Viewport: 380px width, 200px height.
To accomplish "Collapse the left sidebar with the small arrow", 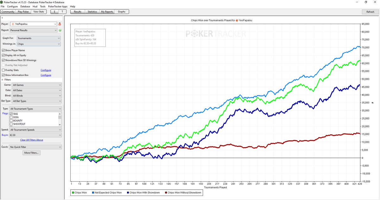I will pos(2,18).
